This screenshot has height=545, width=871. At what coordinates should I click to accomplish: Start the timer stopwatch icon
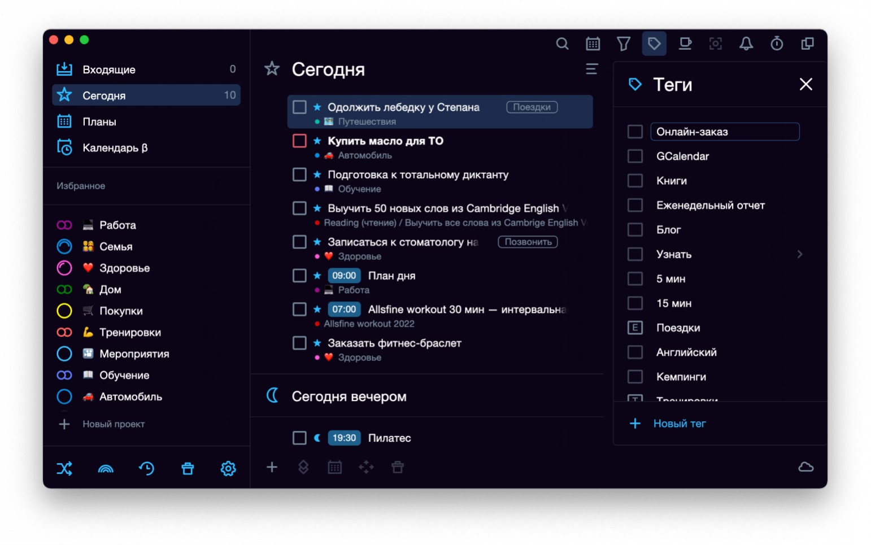(x=777, y=43)
